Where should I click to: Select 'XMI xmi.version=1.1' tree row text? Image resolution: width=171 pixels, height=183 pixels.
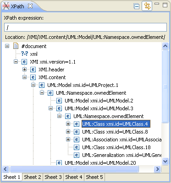[x=53, y=62]
